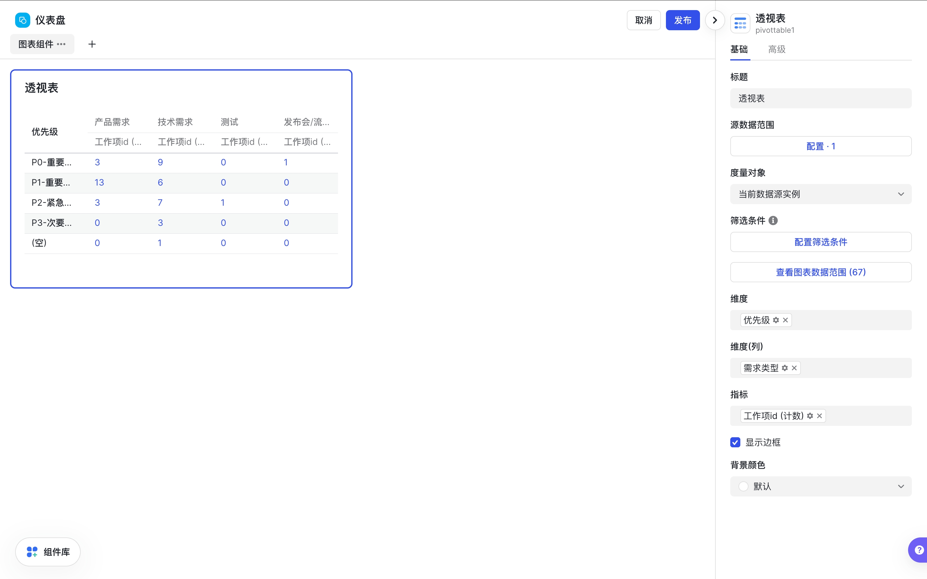The height and width of the screenshot is (579, 927).
Task: Click the 默认 color swatch circle
Action: [x=743, y=486]
